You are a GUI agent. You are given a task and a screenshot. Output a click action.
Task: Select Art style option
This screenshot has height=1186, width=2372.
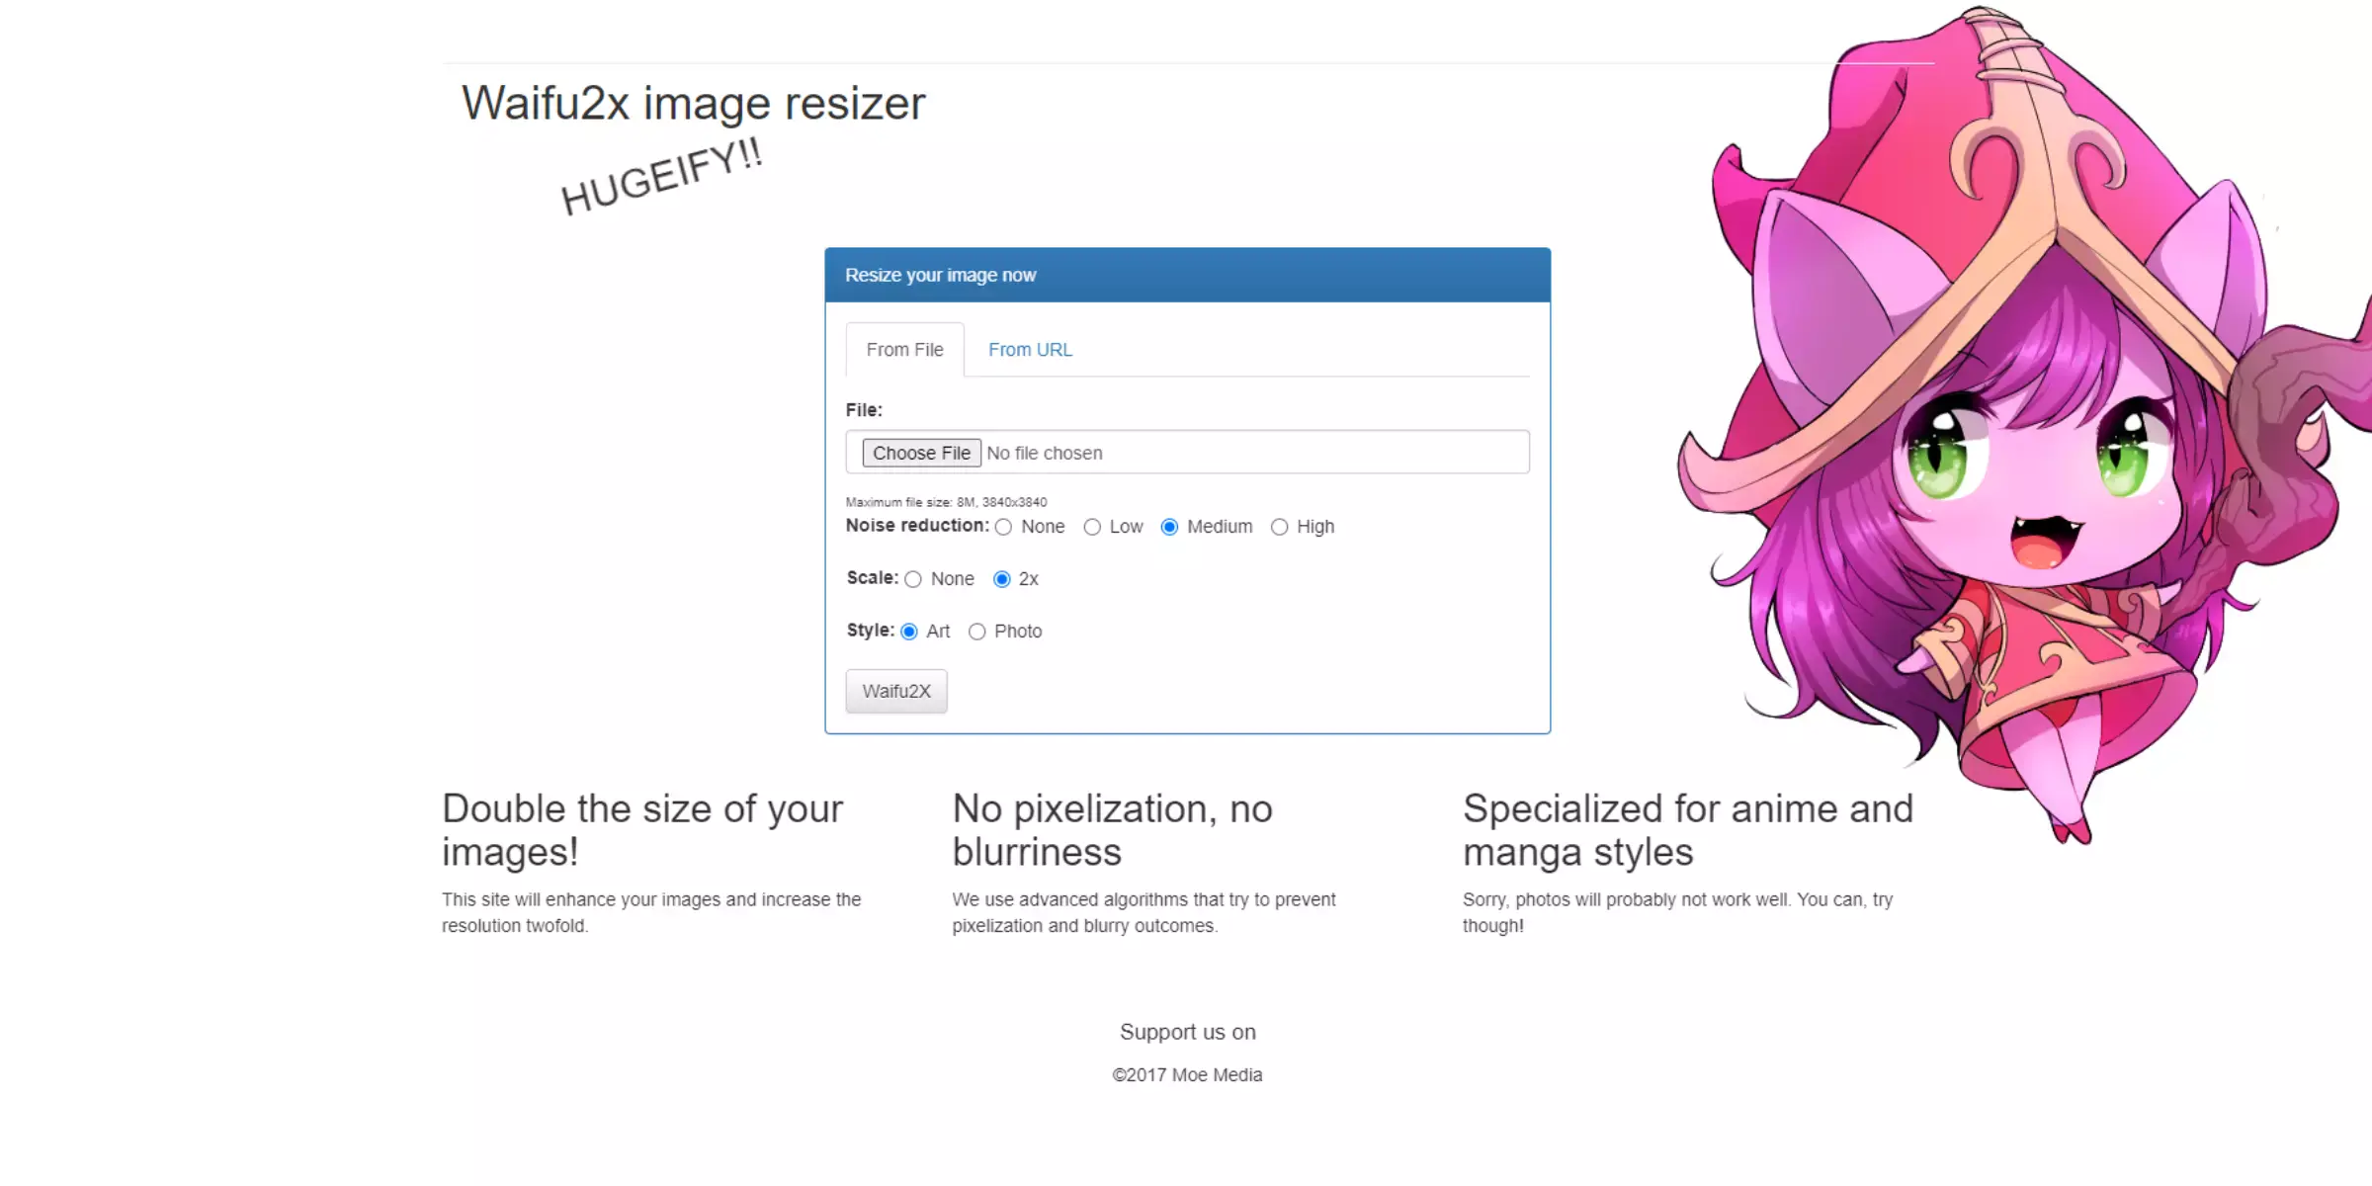point(909,631)
